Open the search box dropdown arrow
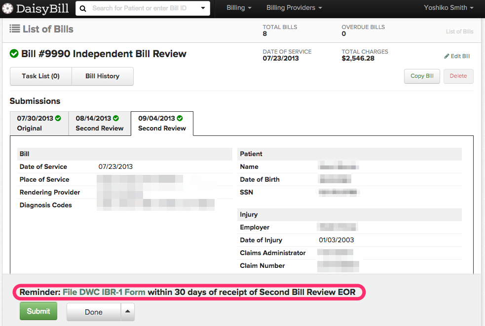Viewport: 485px width, 326px height. coord(203,8)
